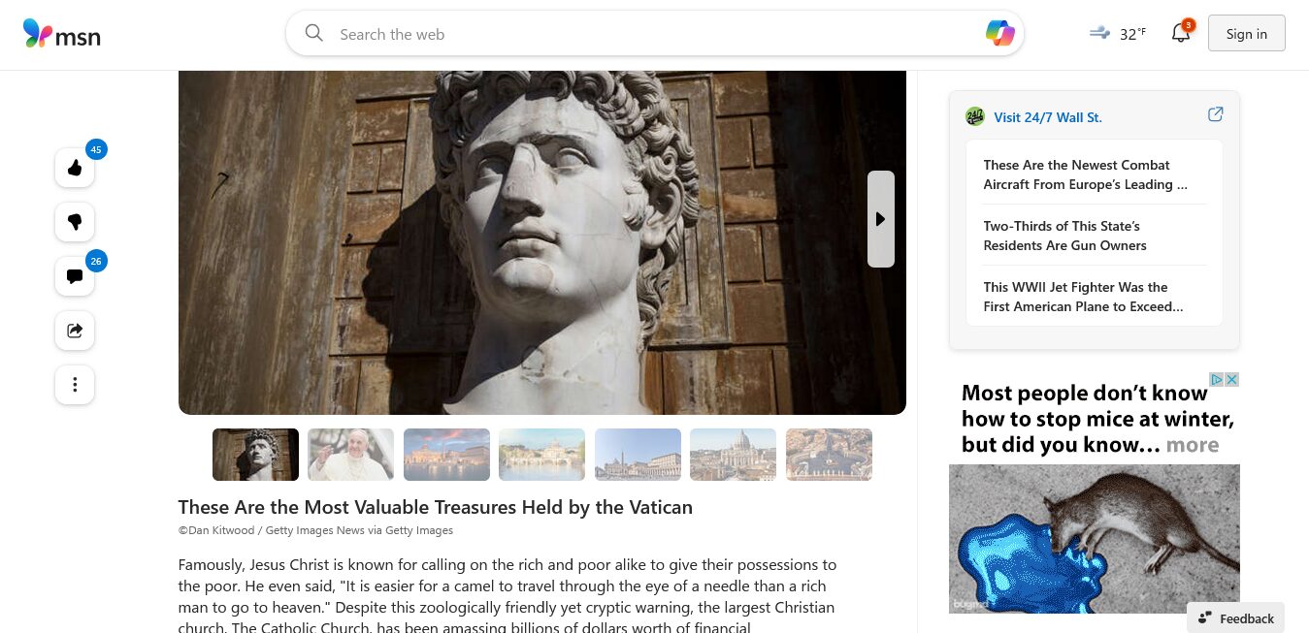Close the mice ad with X icon

click(x=1232, y=380)
